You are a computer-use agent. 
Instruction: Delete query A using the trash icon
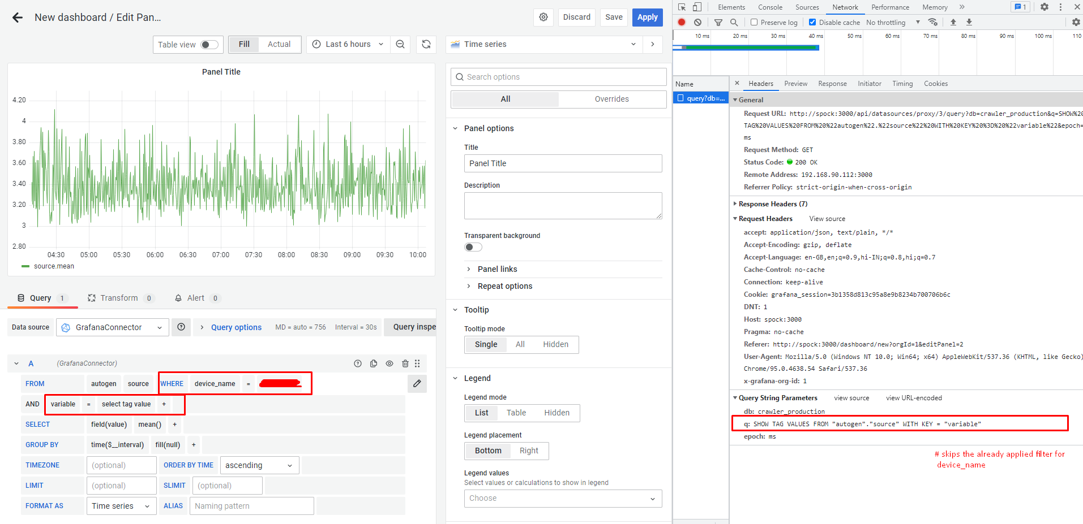405,363
